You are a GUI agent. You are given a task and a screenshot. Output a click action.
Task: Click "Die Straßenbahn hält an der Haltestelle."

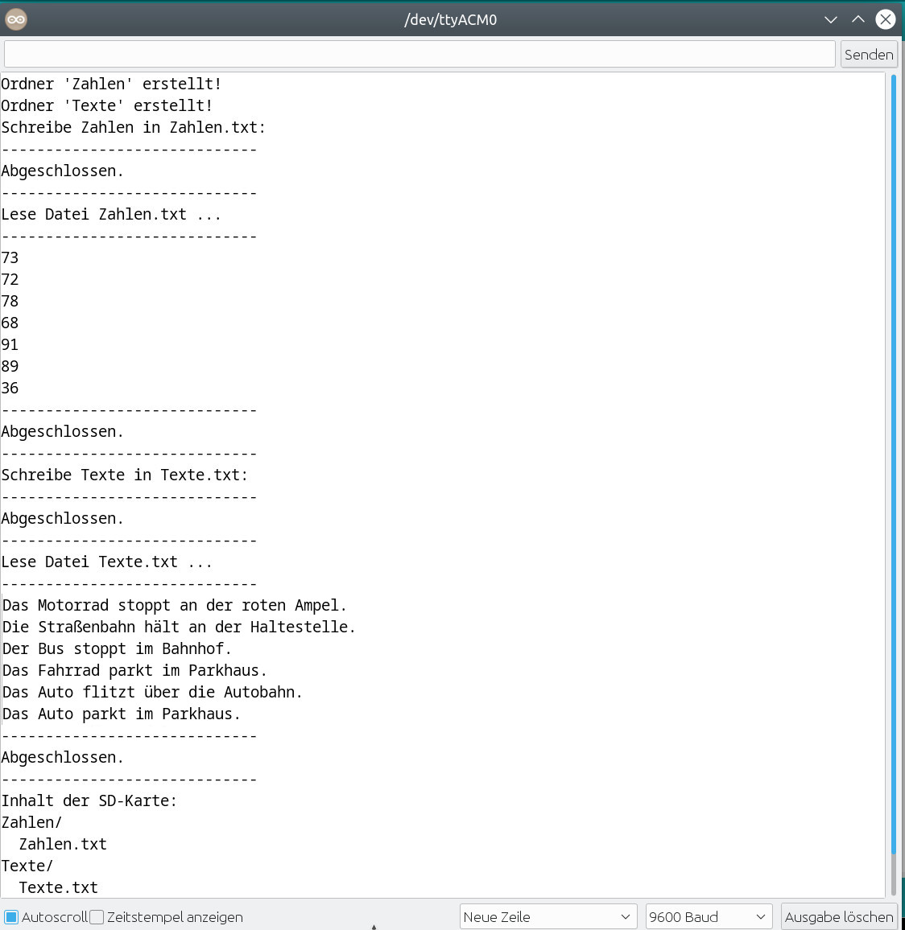pos(180,628)
